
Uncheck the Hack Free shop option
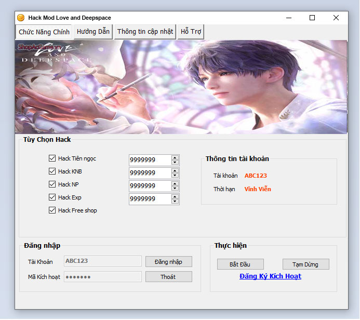[52, 210]
